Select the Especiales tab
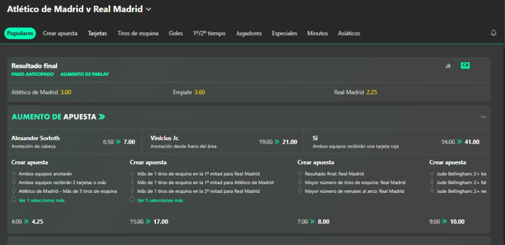505x245 pixels. click(x=285, y=33)
